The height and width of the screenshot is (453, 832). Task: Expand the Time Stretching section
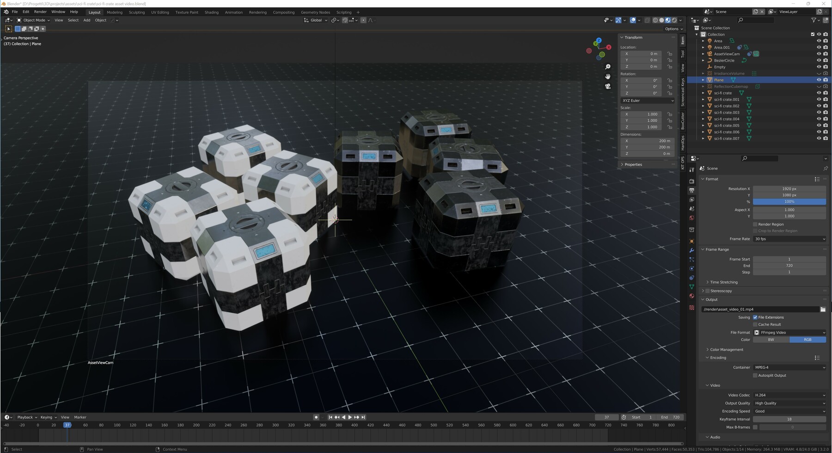pos(723,282)
